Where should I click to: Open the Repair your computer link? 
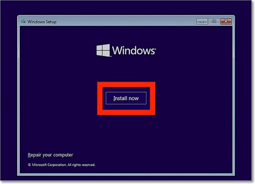(50, 155)
